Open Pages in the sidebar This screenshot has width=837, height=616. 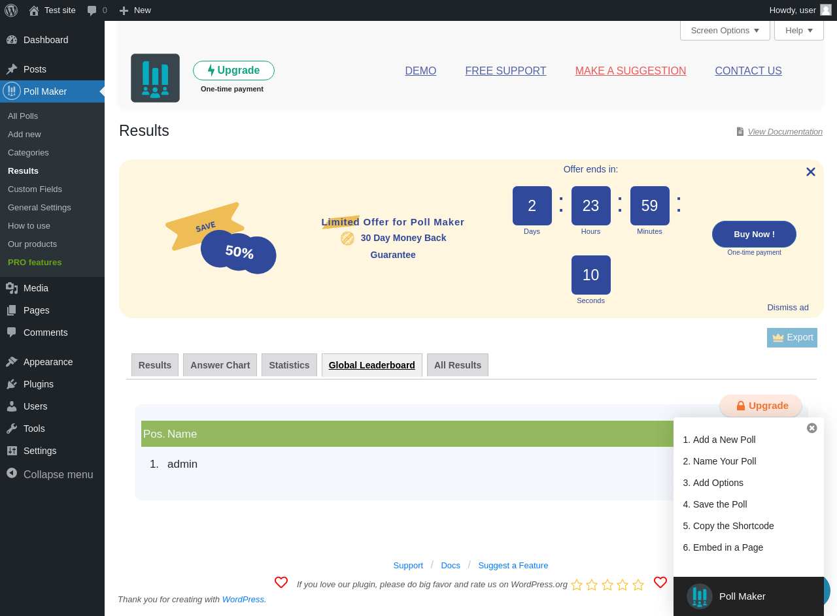pos(52,310)
